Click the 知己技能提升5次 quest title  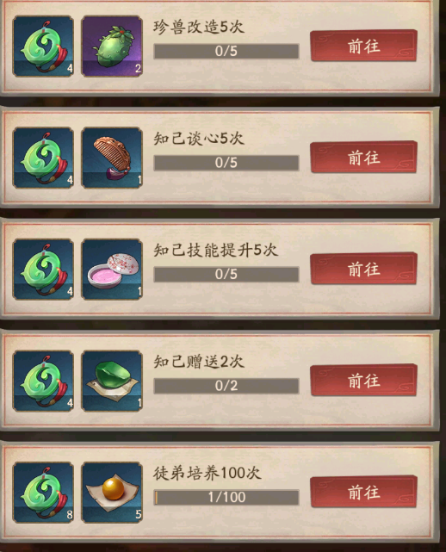point(215,250)
